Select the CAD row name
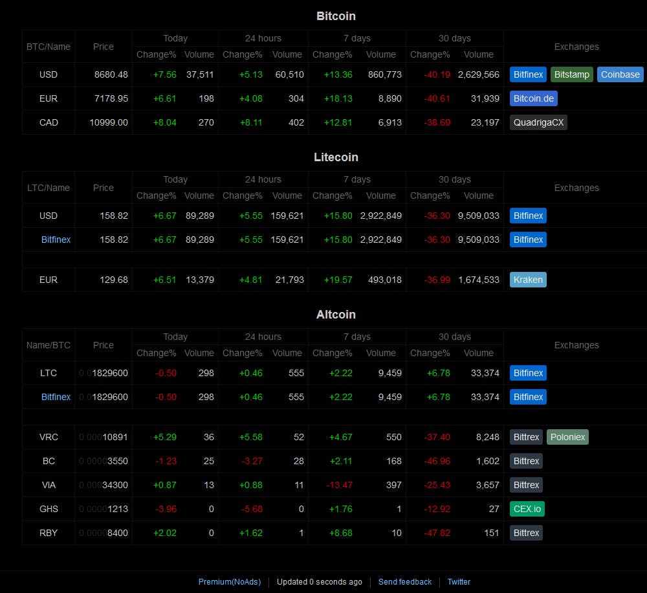 point(49,122)
